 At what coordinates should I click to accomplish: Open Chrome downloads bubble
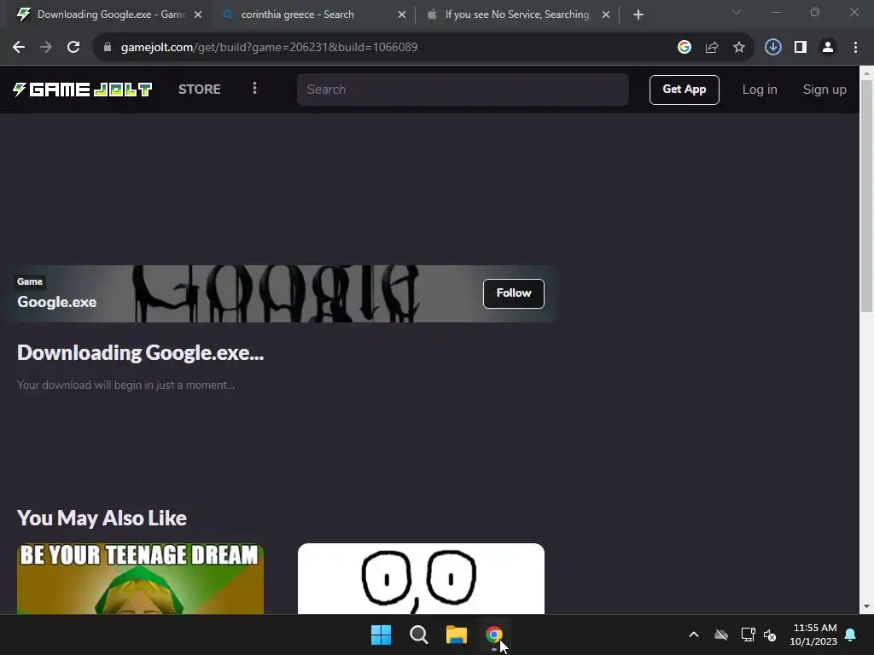pos(773,48)
